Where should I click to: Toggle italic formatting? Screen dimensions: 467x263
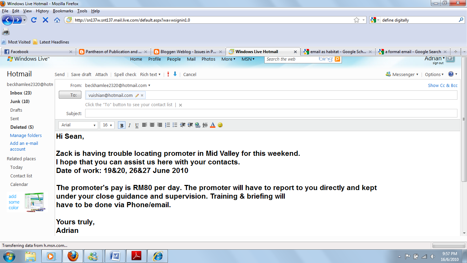pyautogui.click(x=129, y=125)
